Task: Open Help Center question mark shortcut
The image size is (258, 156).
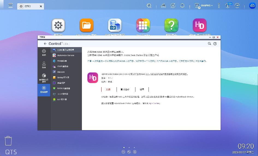Action: tap(171, 25)
